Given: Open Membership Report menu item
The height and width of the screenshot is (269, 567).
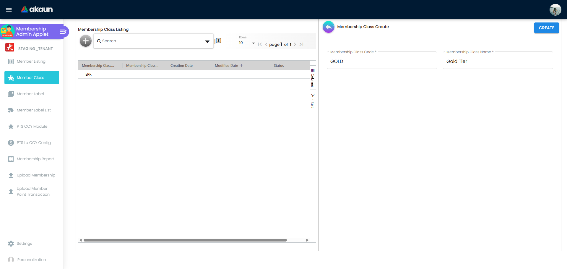Looking at the screenshot, I should (x=35, y=159).
